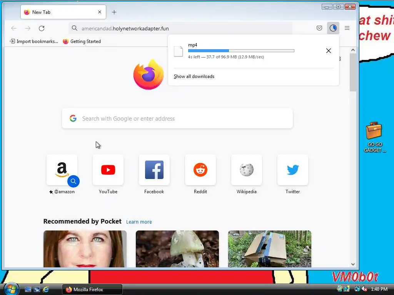The height and width of the screenshot is (295, 394).
Task: Click Mozilla Firefox taskbar button
Action: pyautogui.click(x=92, y=290)
